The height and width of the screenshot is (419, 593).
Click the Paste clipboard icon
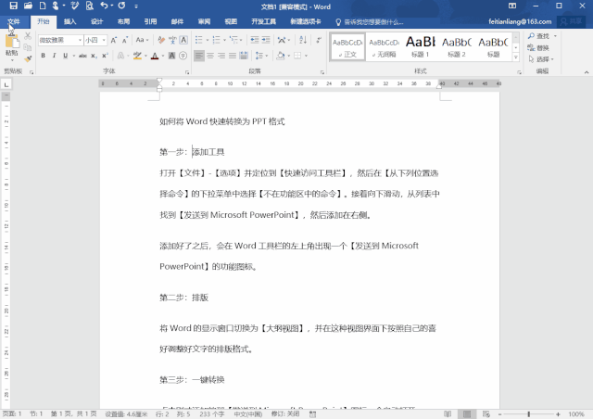click(12, 41)
